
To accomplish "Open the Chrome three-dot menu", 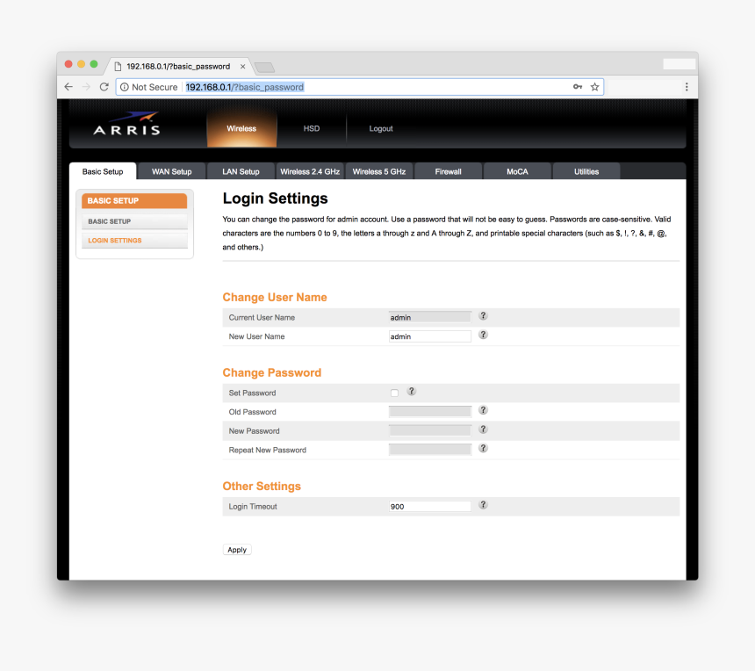I will [x=687, y=87].
